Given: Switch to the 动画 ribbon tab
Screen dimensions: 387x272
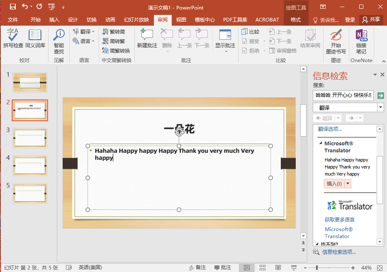Looking at the screenshot, I should (x=110, y=20).
